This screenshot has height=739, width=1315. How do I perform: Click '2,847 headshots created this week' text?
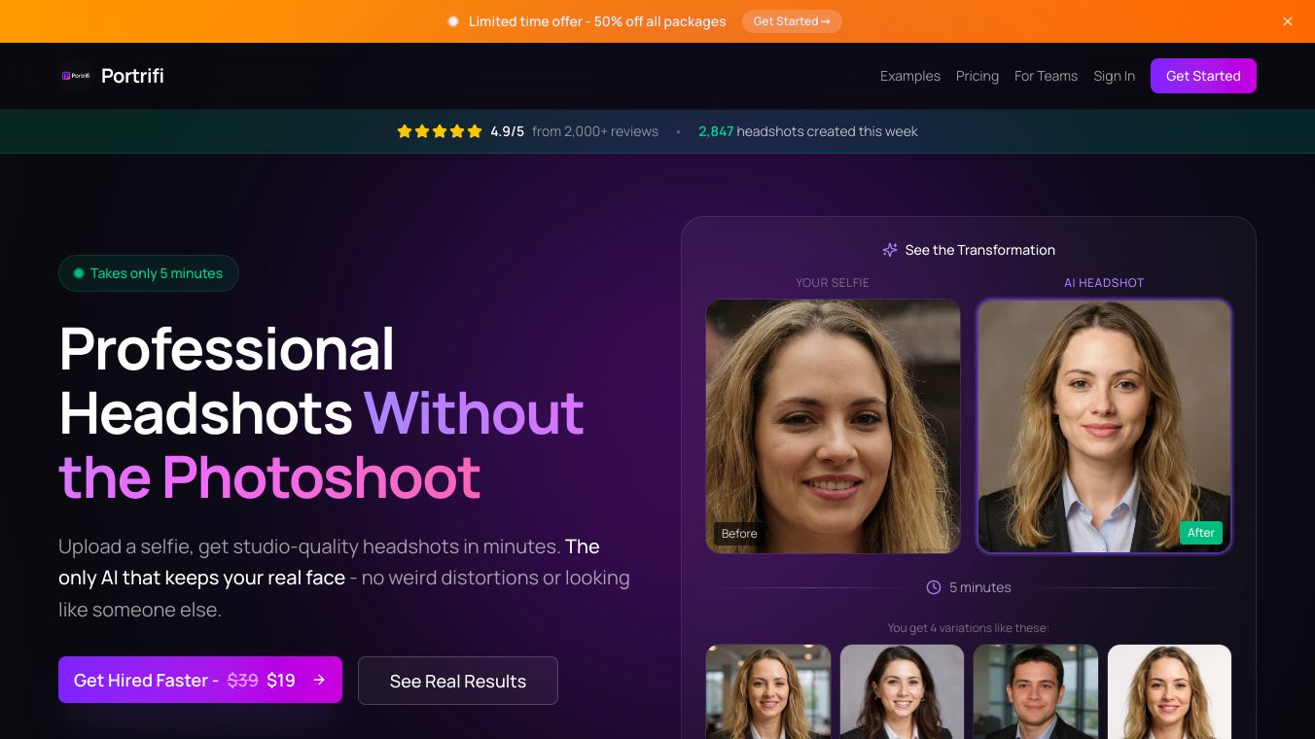pos(808,131)
